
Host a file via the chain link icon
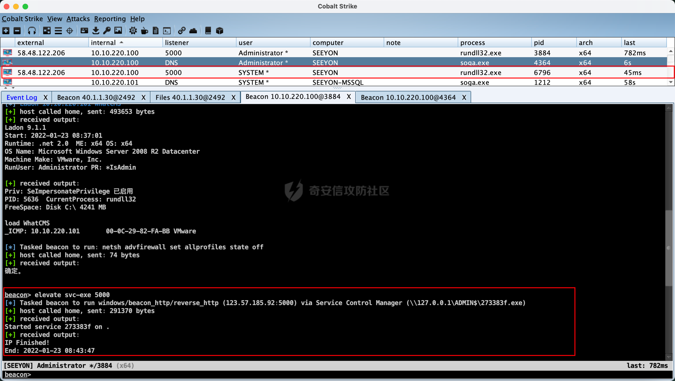pyautogui.click(x=182, y=31)
